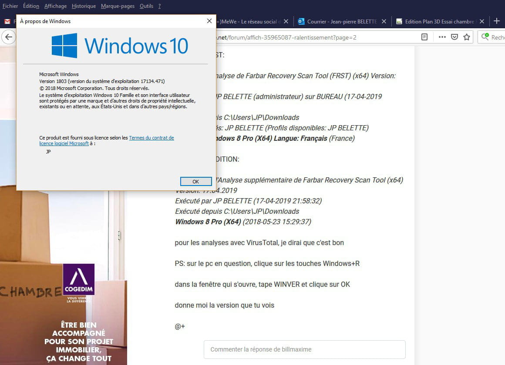Image resolution: width=505 pixels, height=365 pixels.
Task: Click the Outlook icon on the Courrier tab
Action: click(301, 22)
